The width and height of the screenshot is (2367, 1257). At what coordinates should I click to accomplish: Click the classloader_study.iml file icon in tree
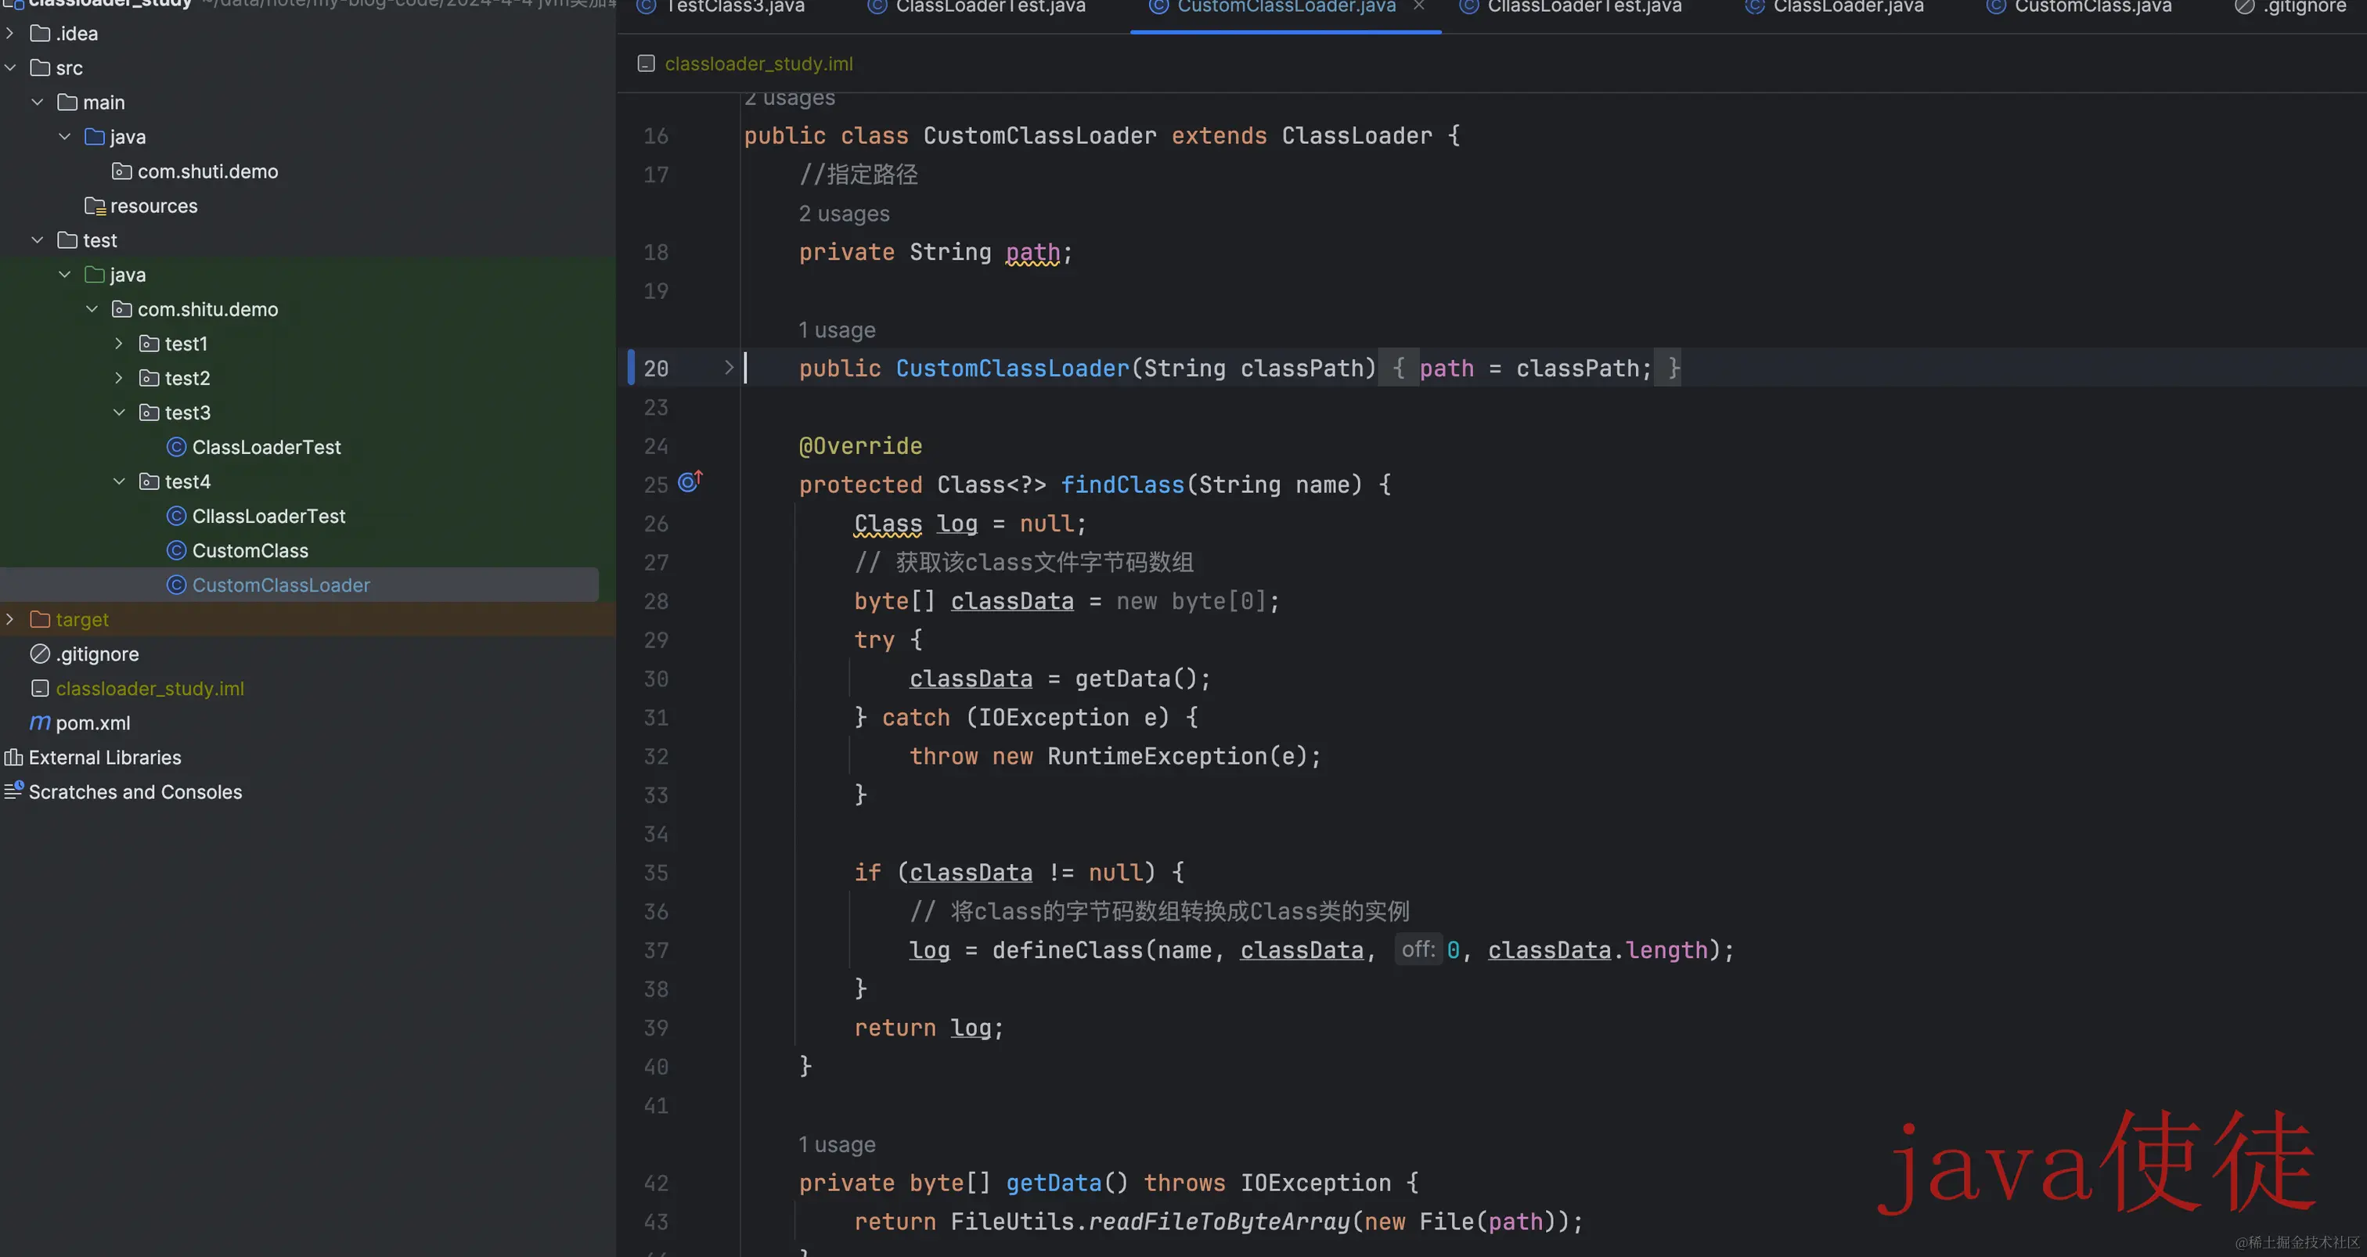point(41,688)
